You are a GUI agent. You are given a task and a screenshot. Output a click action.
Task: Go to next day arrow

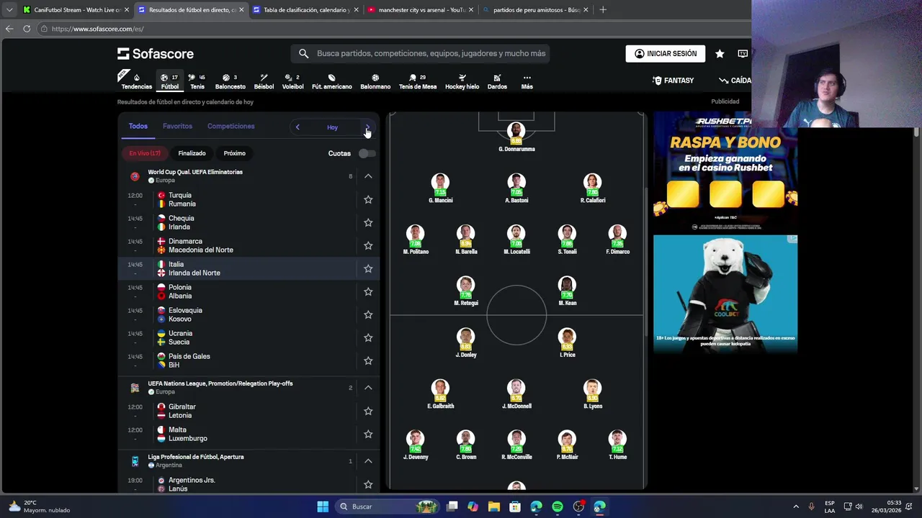(x=367, y=127)
